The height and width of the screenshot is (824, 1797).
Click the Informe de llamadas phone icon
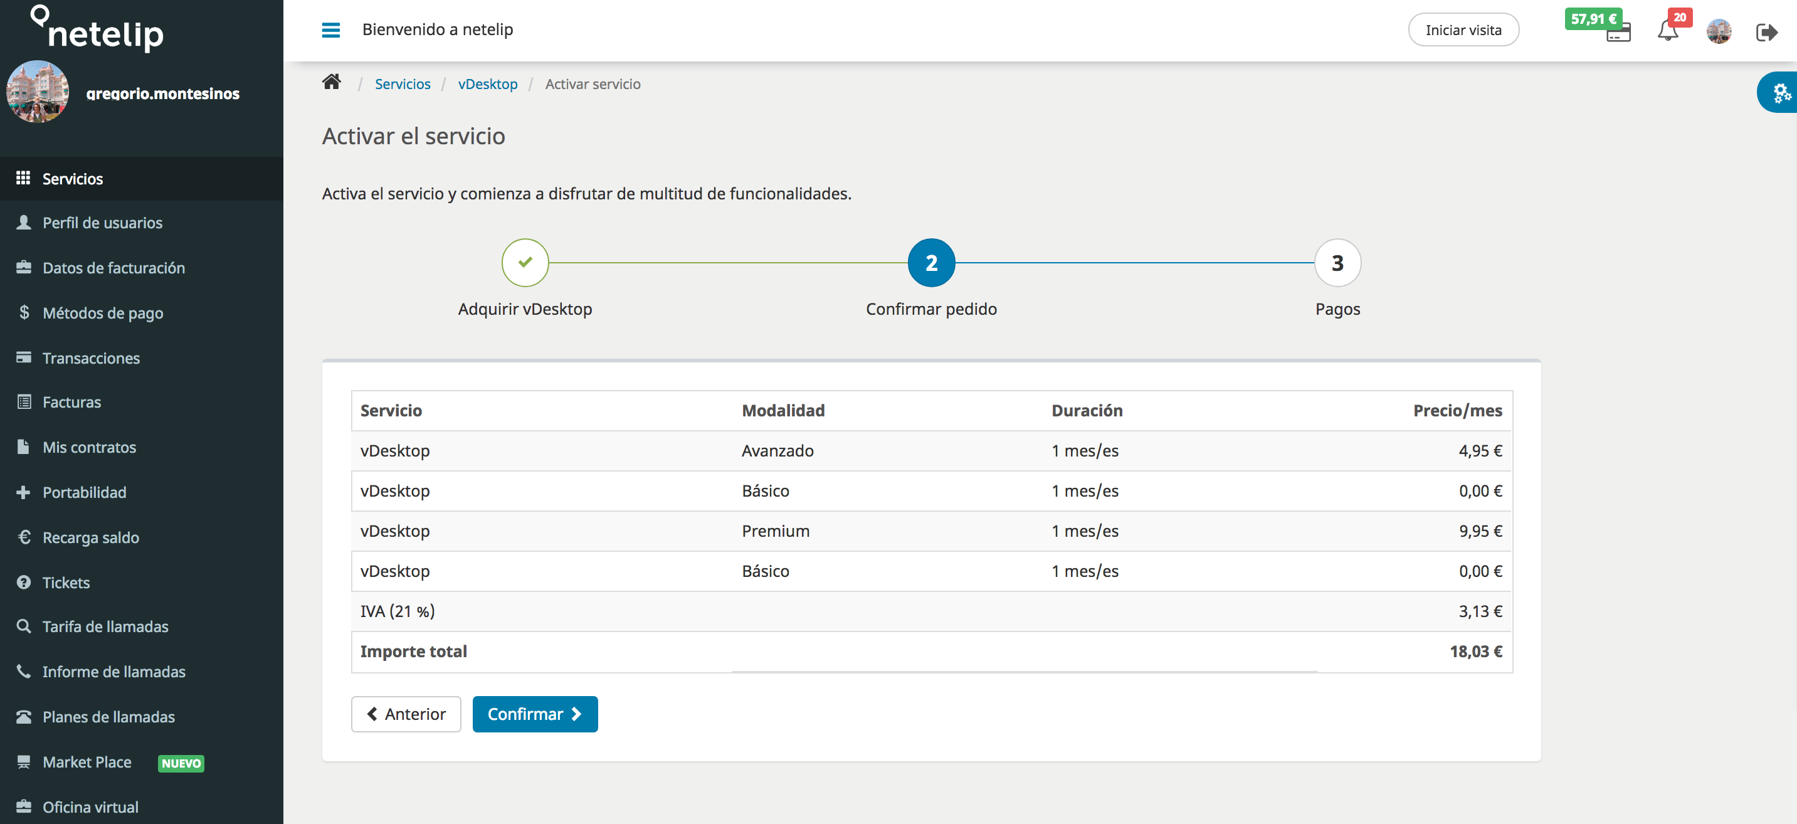[24, 671]
